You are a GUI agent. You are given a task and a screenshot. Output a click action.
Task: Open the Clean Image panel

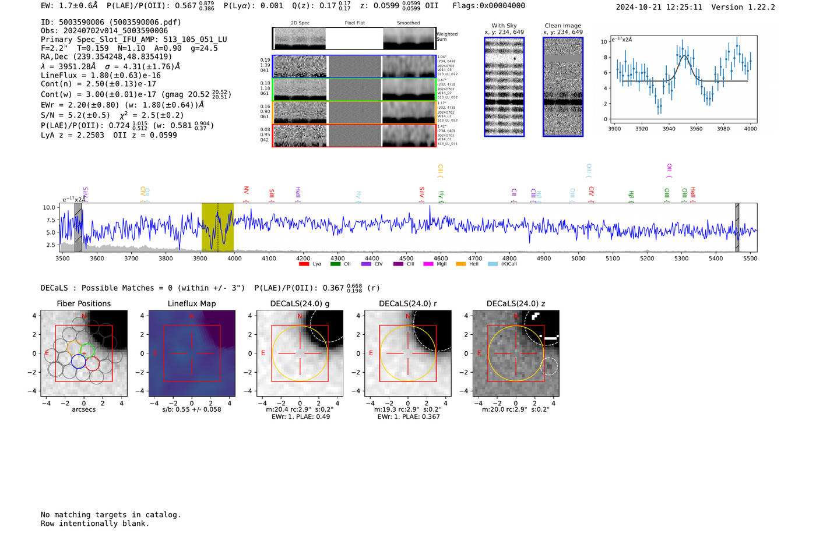click(563, 87)
